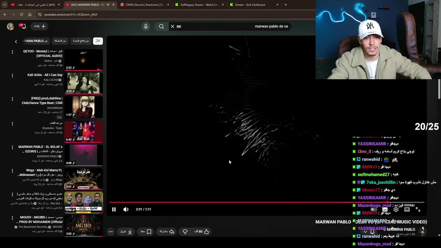Viewport: 441px width, 248px height.
Task: Dislike the video
Action: tap(185, 231)
